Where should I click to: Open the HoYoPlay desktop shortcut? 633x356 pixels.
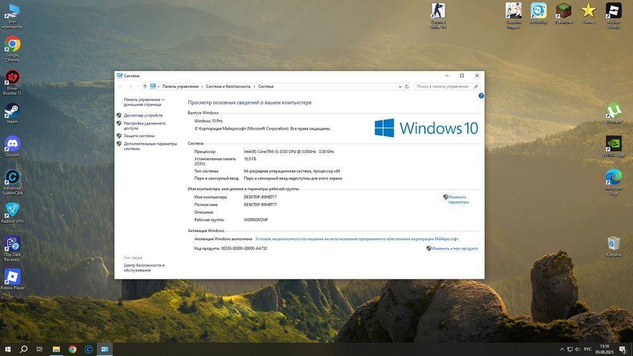538,13
